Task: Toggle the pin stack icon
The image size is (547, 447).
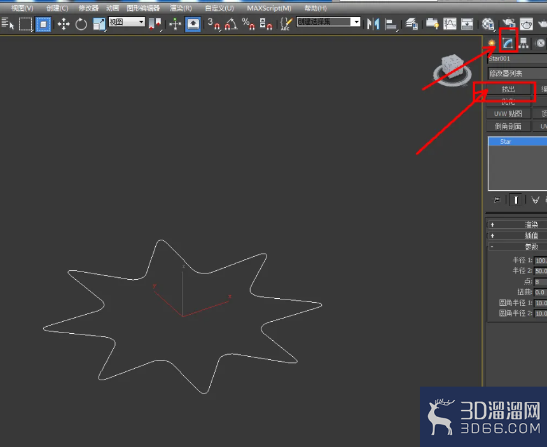Action: [496, 200]
